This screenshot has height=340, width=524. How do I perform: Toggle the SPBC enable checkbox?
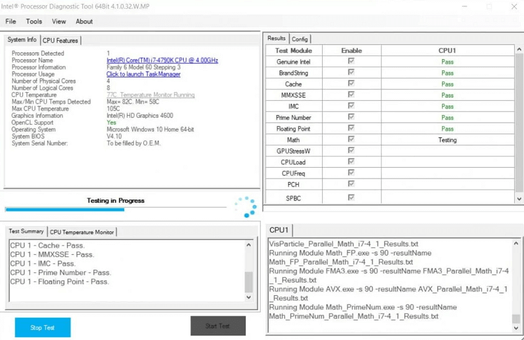[x=351, y=198]
